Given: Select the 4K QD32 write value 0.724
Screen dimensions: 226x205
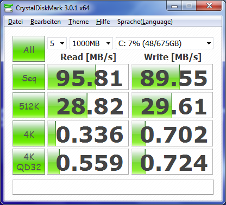Looking at the screenshot, I should point(172,162).
